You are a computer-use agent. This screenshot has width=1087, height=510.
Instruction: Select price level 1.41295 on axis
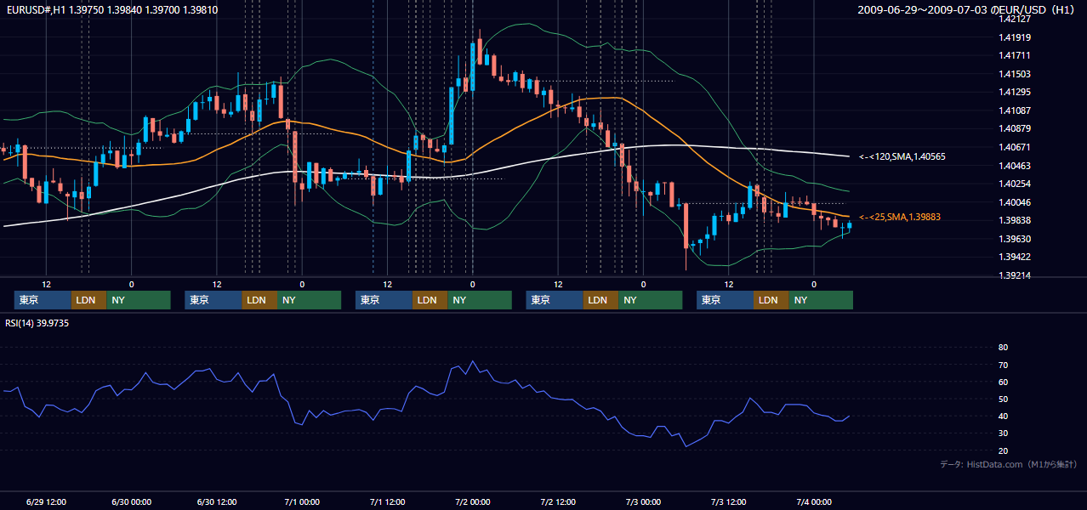point(1016,92)
